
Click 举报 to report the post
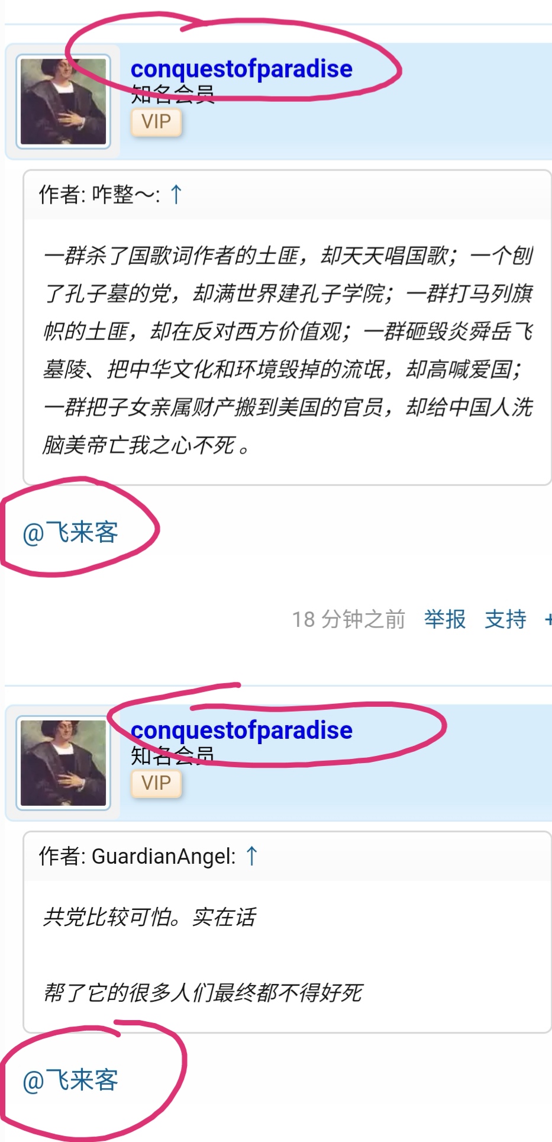point(445,619)
